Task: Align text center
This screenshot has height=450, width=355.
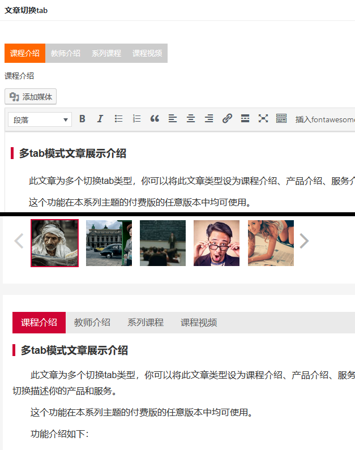Action: pyautogui.click(x=191, y=118)
